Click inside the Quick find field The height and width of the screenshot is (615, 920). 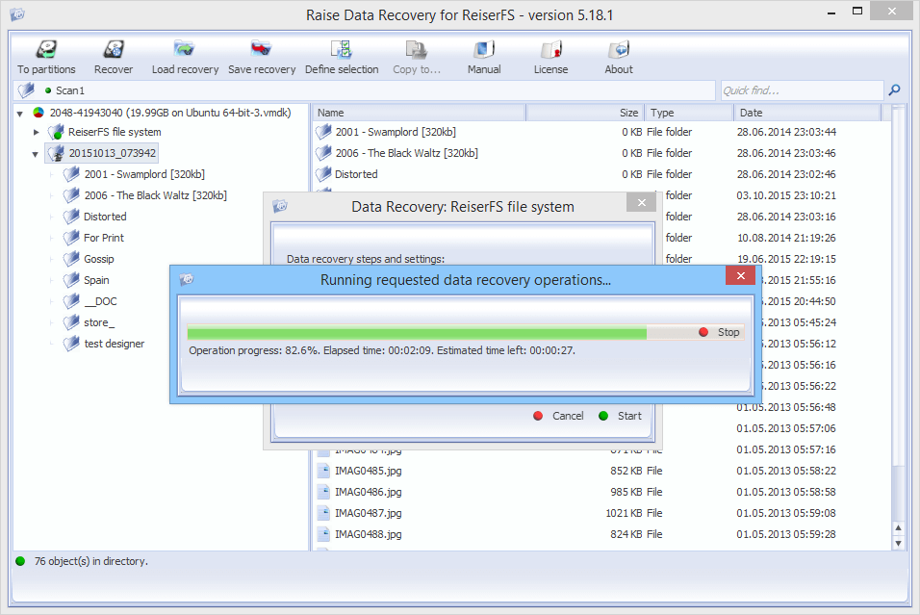click(x=802, y=90)
